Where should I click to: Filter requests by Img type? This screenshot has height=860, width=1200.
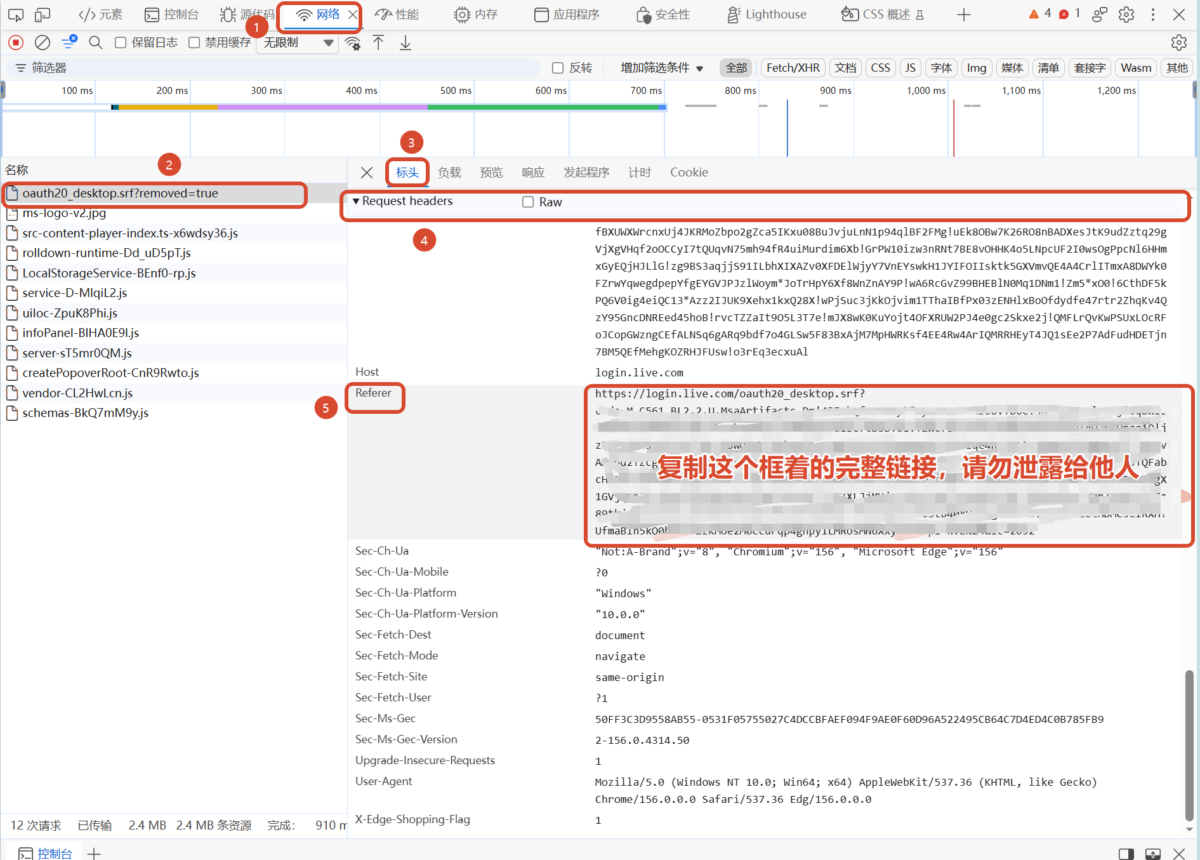tap(977, 68)
